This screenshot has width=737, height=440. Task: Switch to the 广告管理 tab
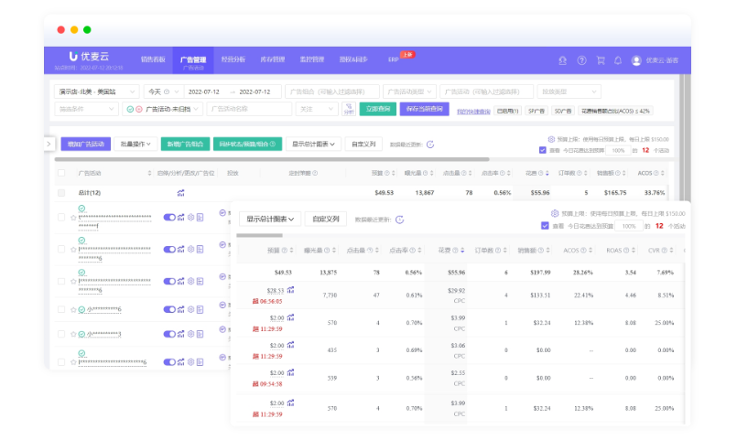193,59
